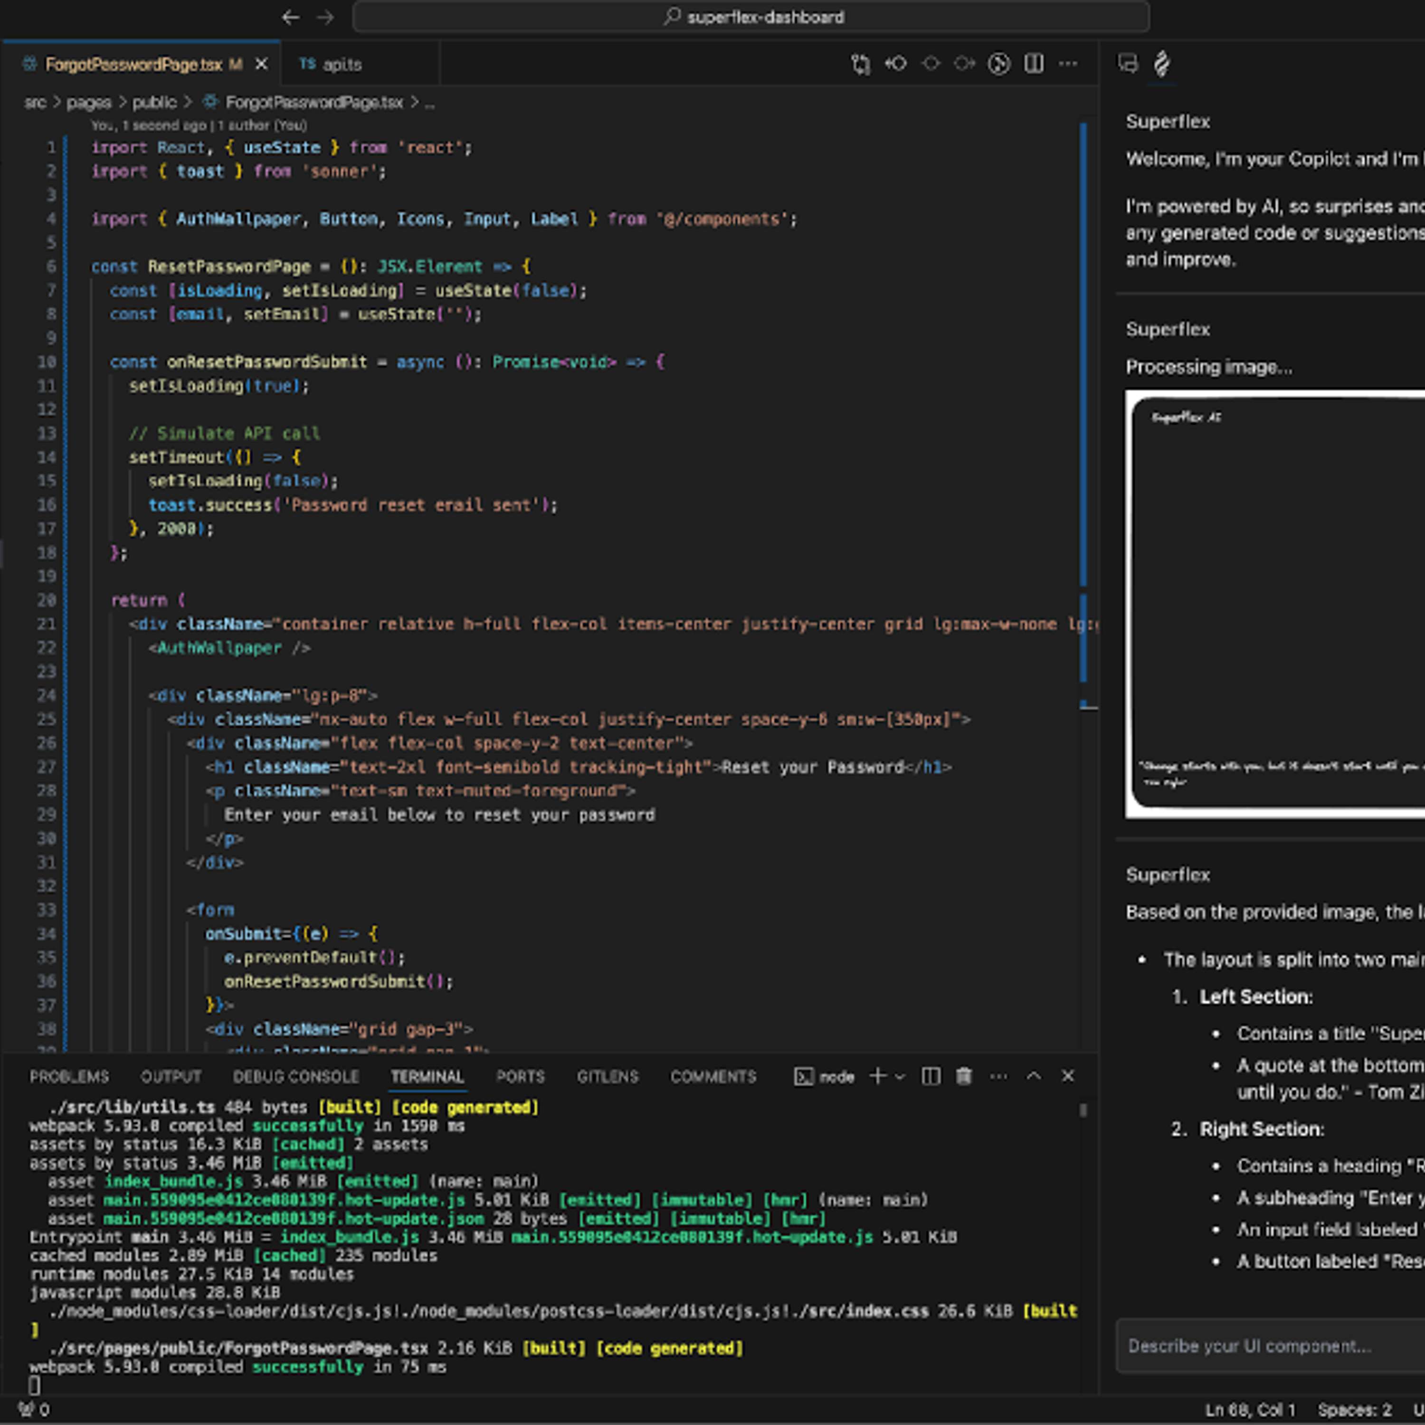Open changes with next revision

tap(965, 64)
